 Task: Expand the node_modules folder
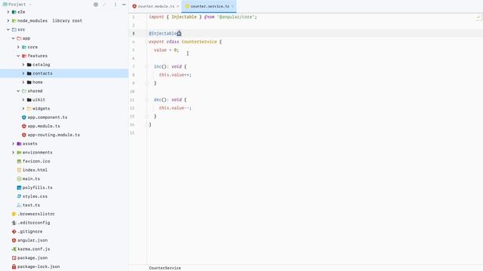[x=8, y=20]
